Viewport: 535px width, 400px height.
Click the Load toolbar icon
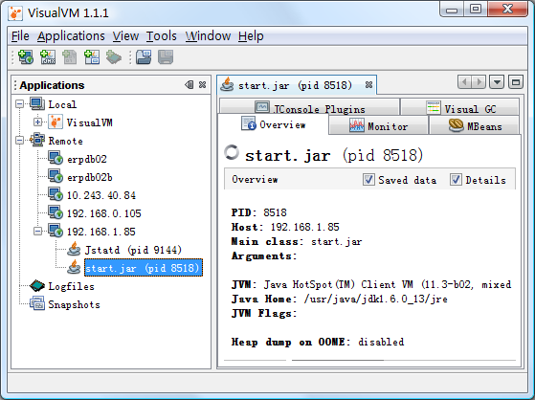coord(144,57)
